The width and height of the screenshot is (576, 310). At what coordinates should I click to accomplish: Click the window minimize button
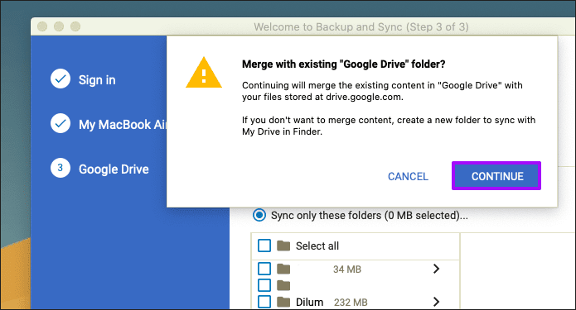point(59,26)
